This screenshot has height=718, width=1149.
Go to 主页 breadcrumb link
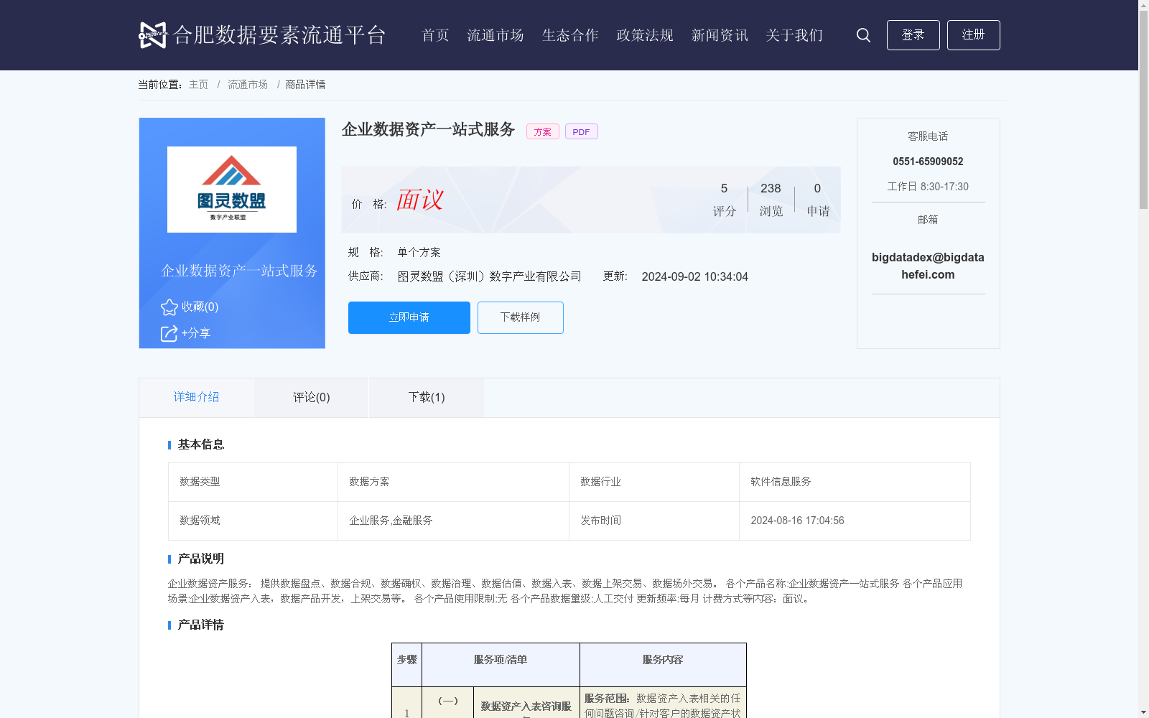[x=198, y=85]
